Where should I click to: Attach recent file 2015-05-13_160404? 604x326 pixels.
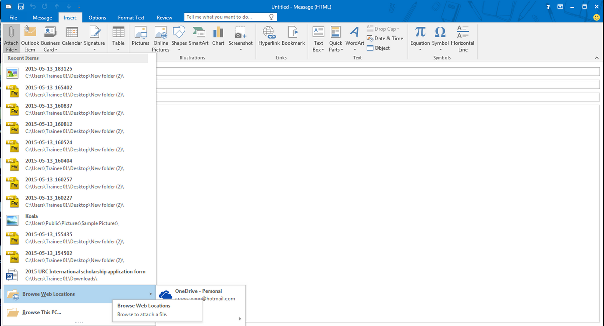tap(80, 165)
